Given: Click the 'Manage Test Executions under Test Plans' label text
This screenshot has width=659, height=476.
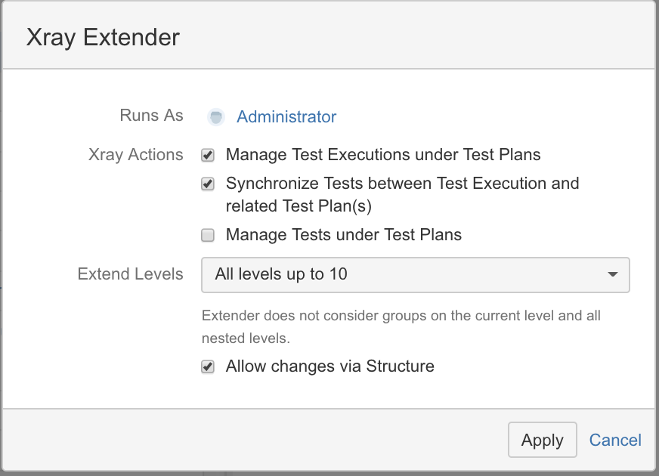Looking at the screenshot, I should [383, 155].
